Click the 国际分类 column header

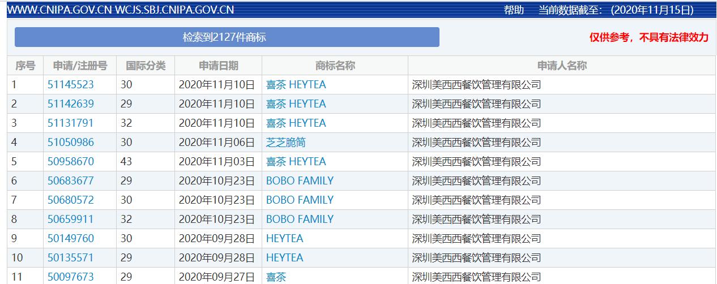[x=146, y=66]
